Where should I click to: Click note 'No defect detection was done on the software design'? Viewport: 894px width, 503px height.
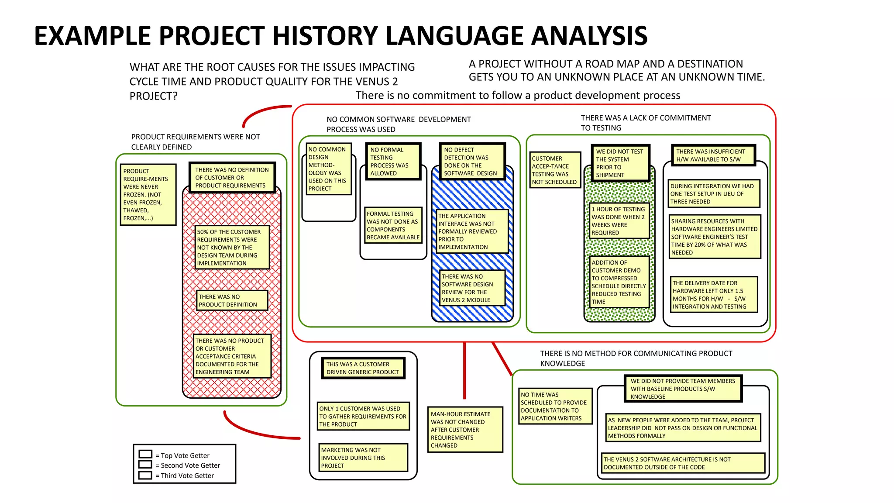pos(472,161)
